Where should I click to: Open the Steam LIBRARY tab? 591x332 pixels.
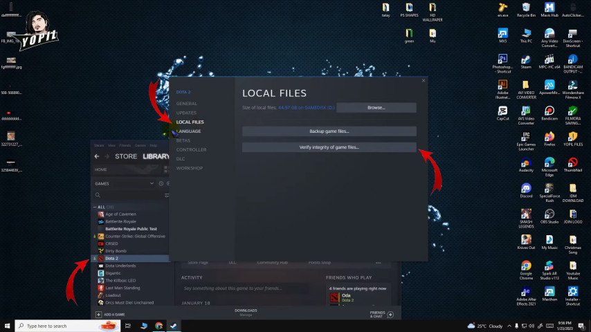pos(156,156)
